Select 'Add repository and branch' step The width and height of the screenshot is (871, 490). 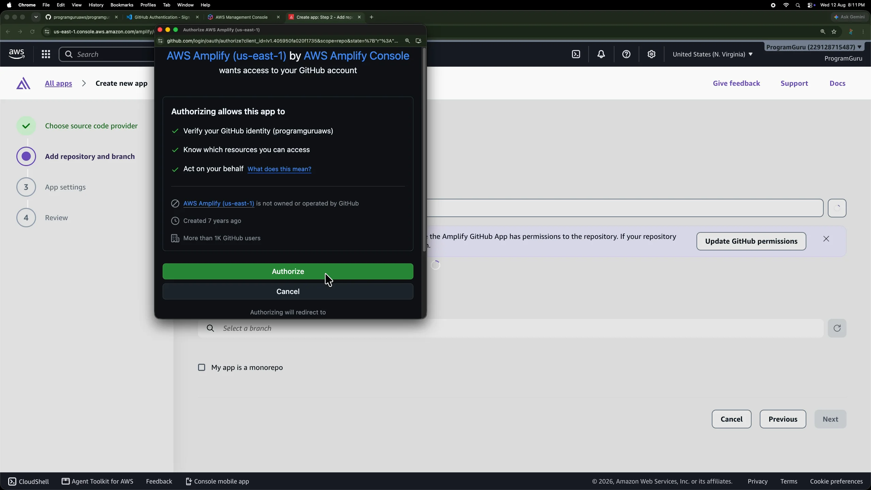click(90, 157)
